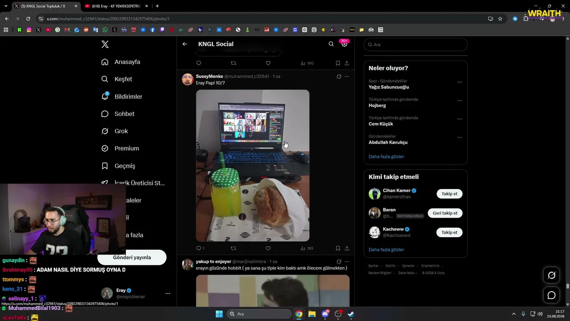Reload the page in Chrome

(x=28, y=19)
